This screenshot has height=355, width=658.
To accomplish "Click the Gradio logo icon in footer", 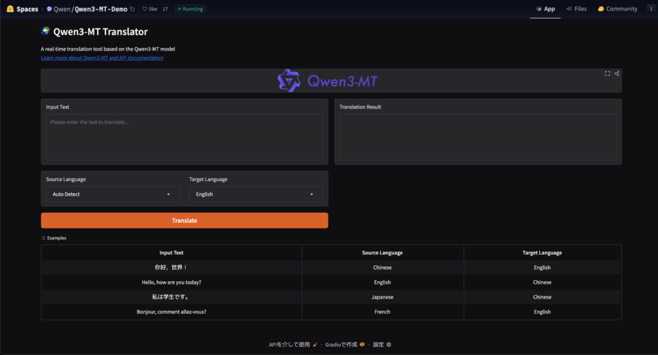I will (362, 345).
